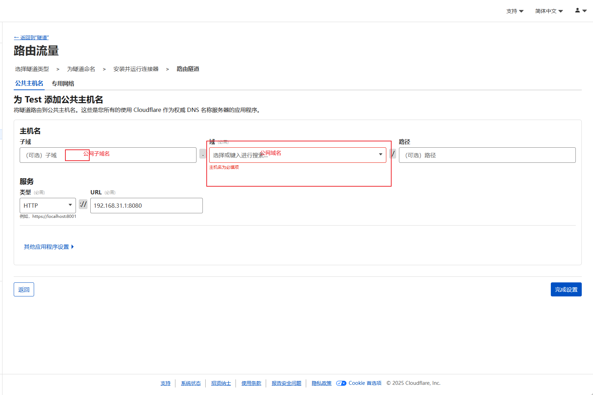This screenshot has height=395, width=593.
Task: Open the 系统状态 footer link
Action: (191, 383)
